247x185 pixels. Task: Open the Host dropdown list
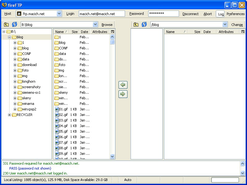pyautogui.click(x=59, y=14)
